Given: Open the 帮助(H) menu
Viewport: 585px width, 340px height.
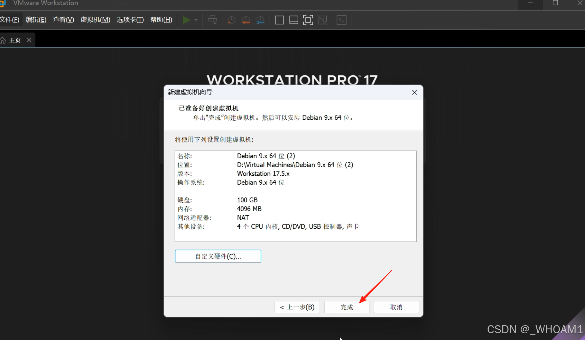Looking at the screenshot, I should [x=161, y=20].
